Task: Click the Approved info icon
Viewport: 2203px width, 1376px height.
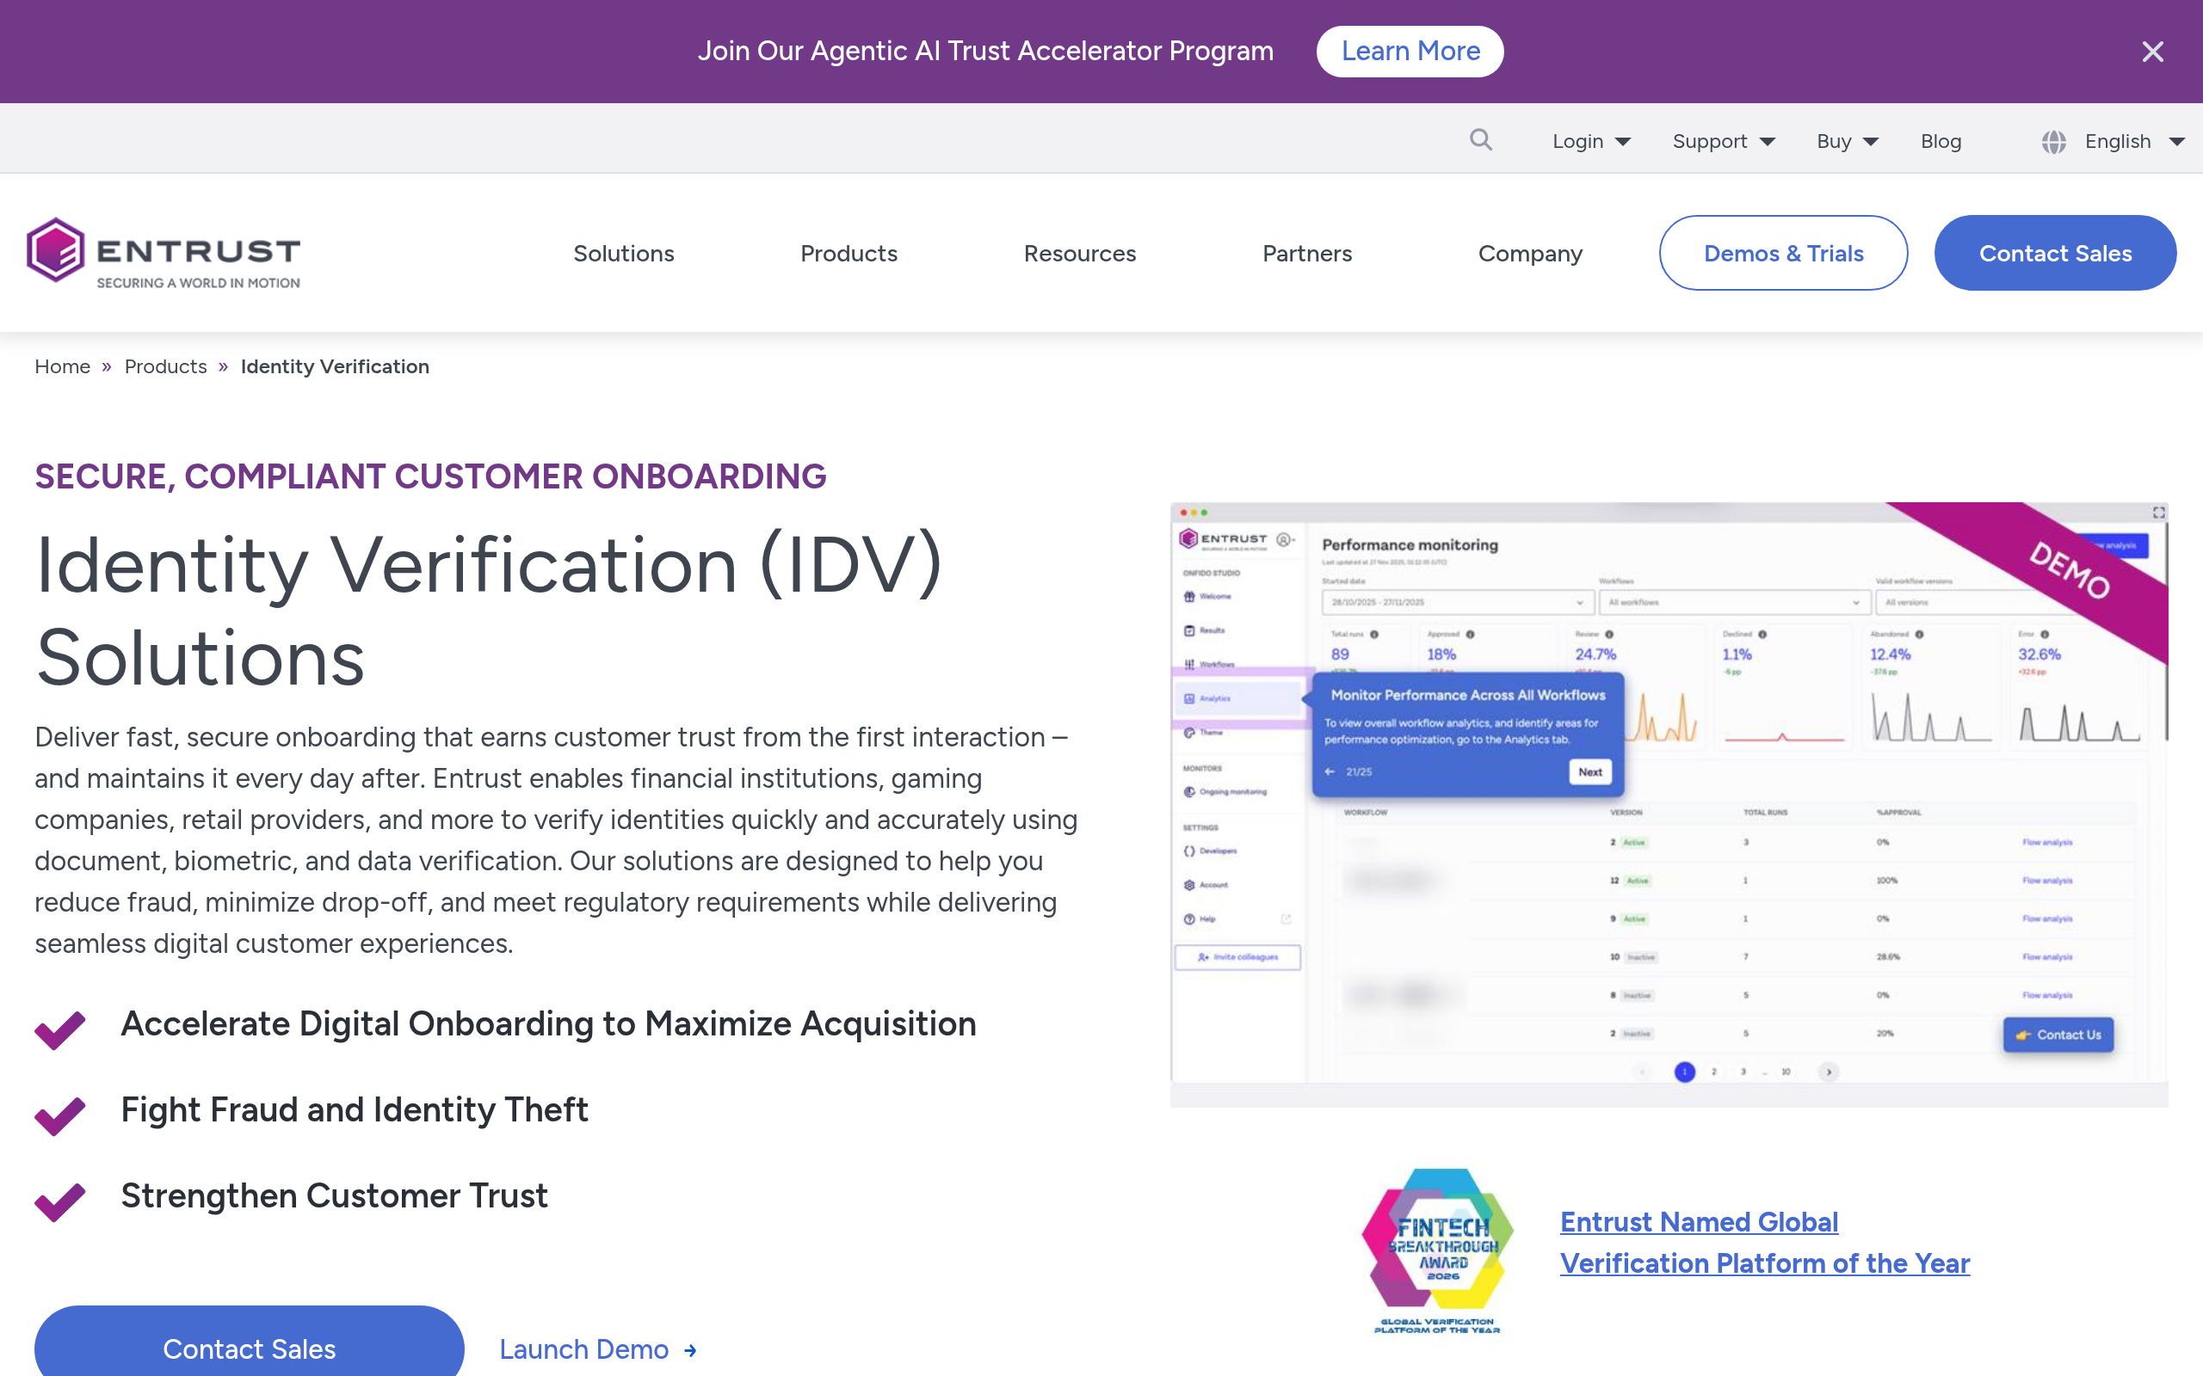Action: click(x=1470, y=635)
